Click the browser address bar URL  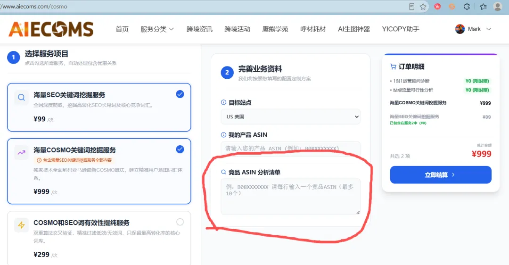pyautogui.click(x=34, y=7)
